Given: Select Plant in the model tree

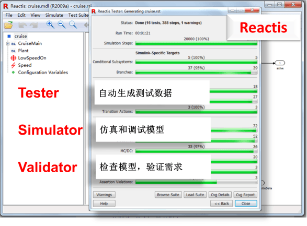Looking at the screenshot, I should click(x=24, y=51).
